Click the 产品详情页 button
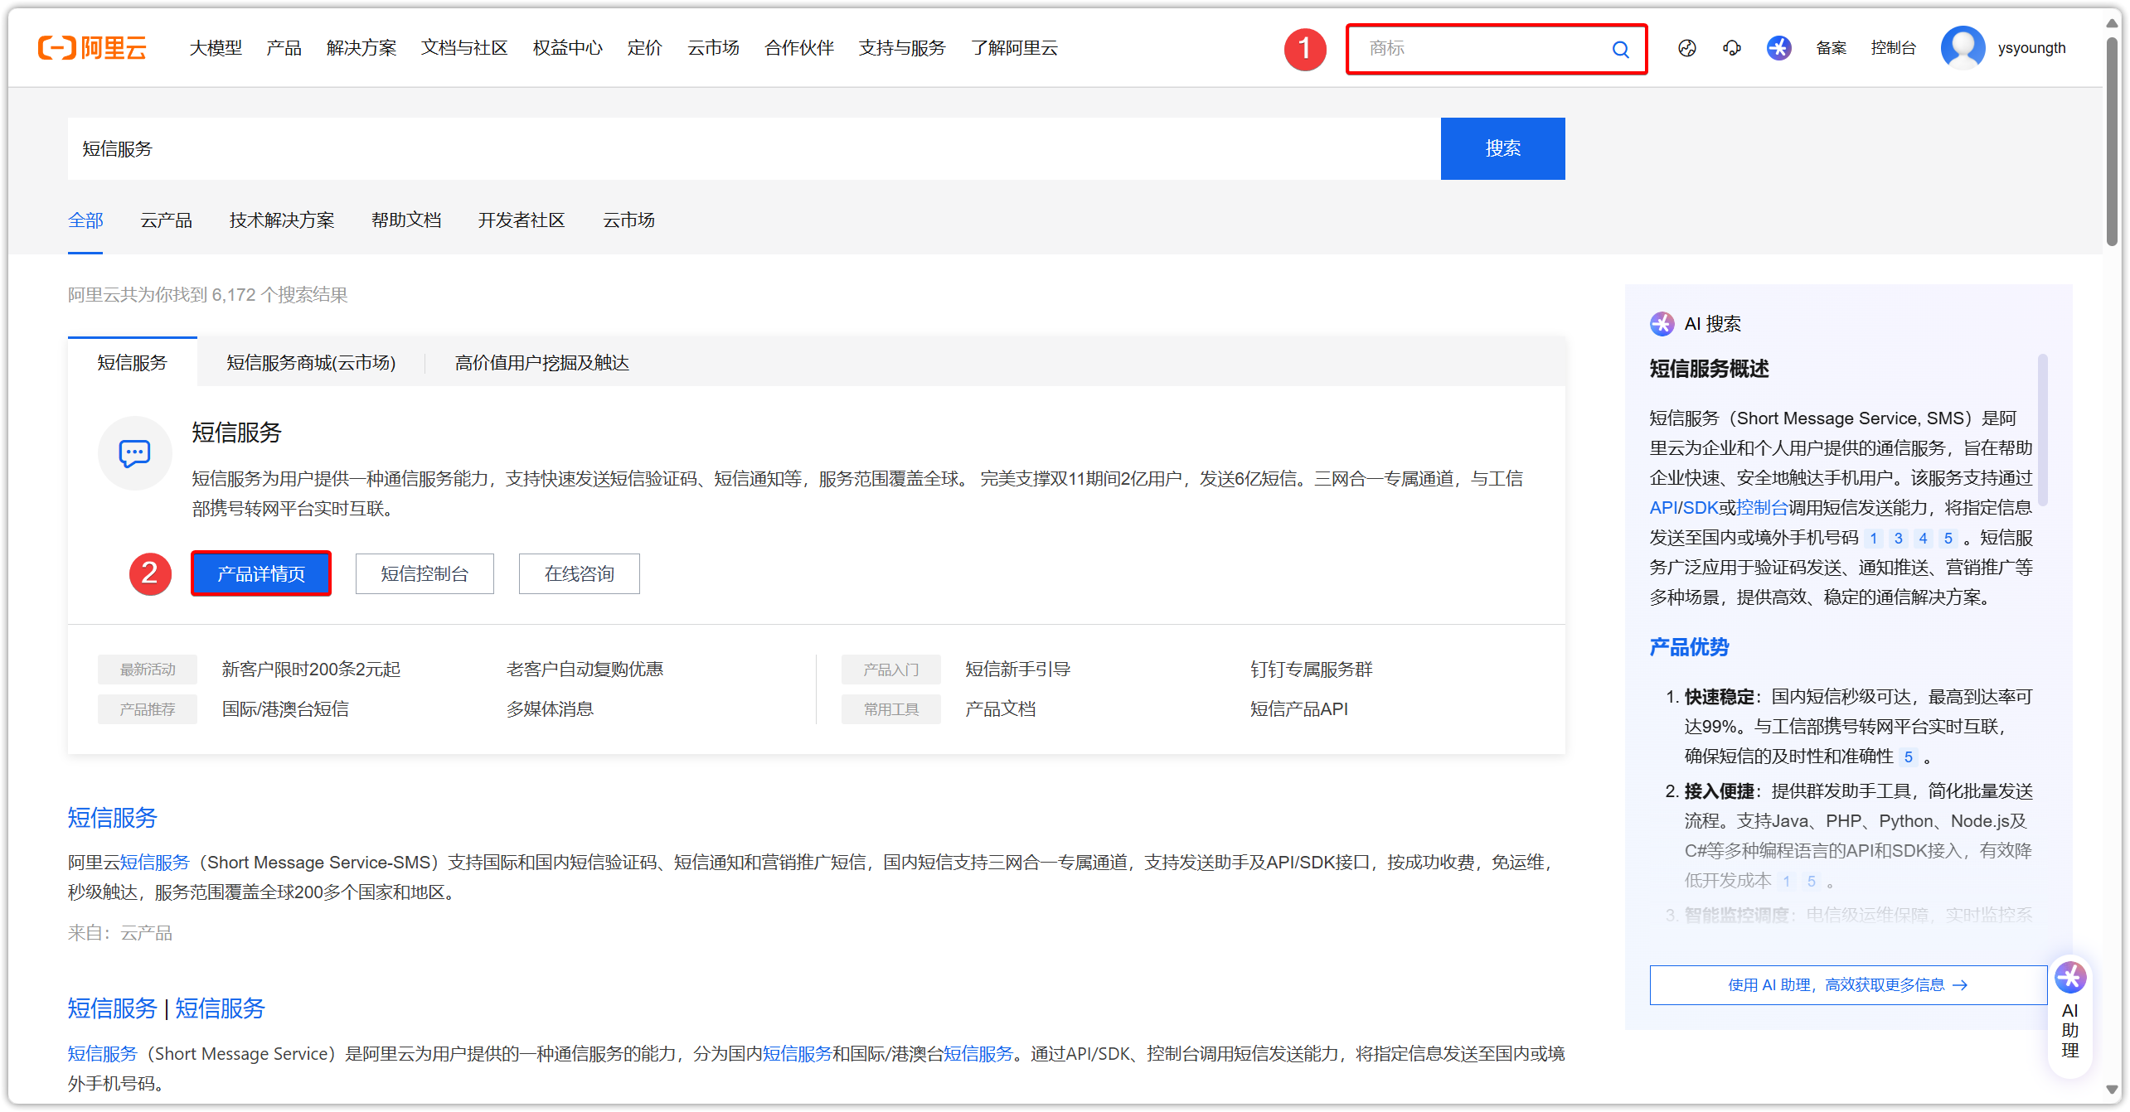This screenshot has height=1112, width=2130. point(261,573)
